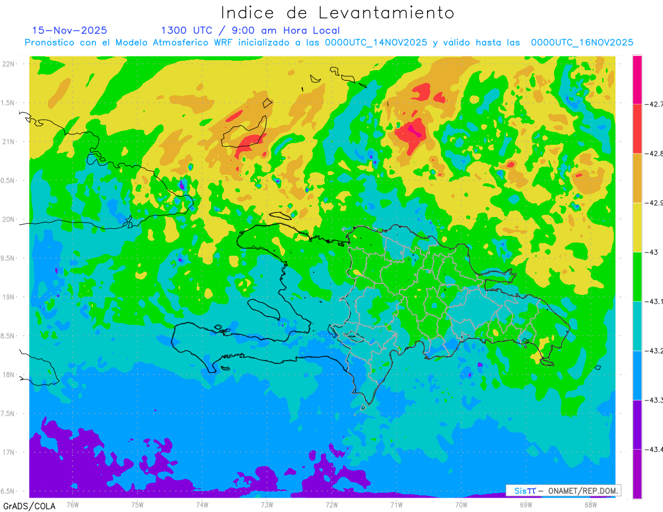Image resolution: width=663 pixels, height=512 pixels.
Task: Click the '-43.3' legend value
Action: coord(654,399)
